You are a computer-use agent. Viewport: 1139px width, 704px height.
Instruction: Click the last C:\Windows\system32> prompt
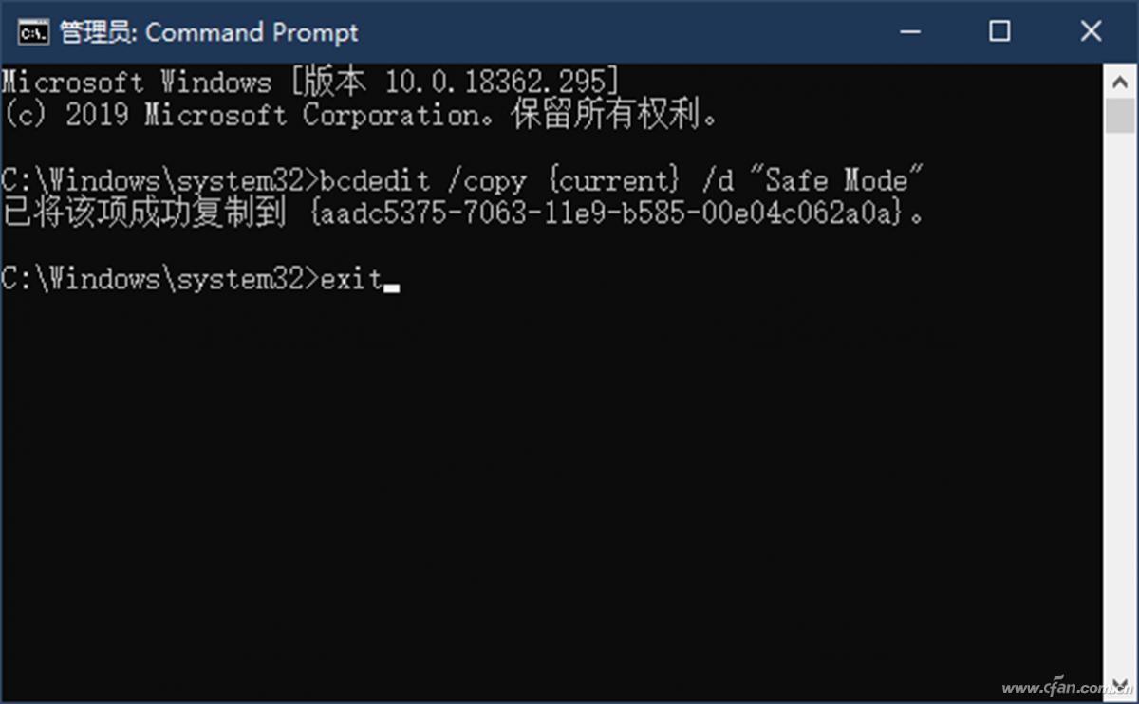[160, 279]
